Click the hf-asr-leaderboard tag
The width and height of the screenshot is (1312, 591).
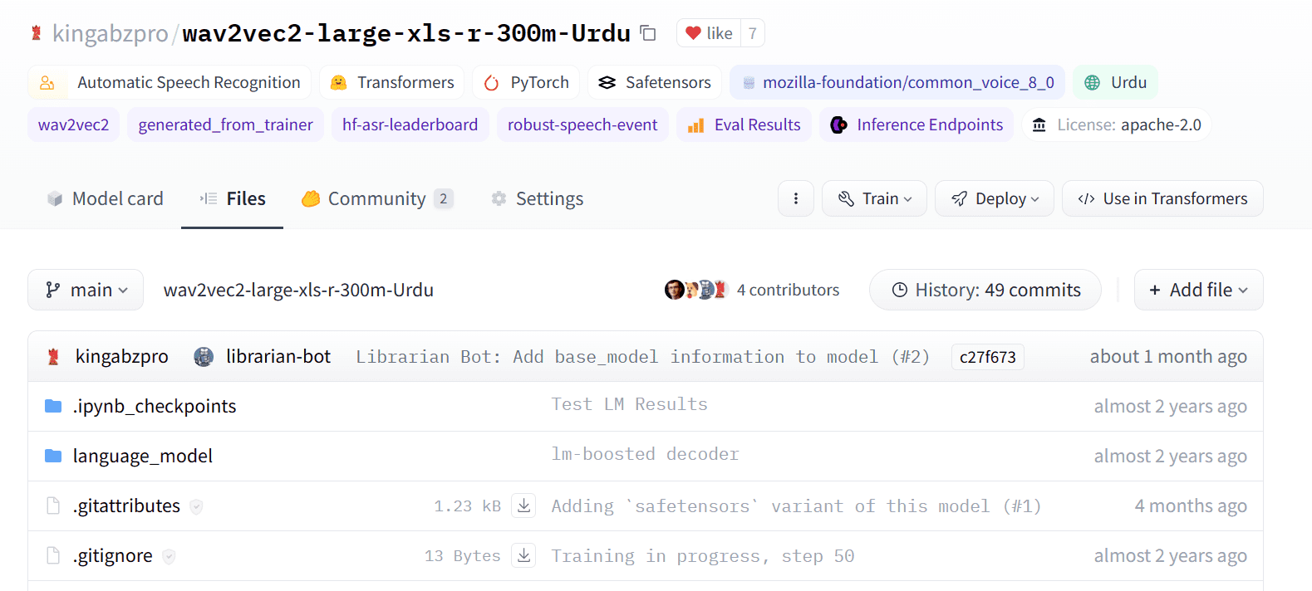[x=410, y=125]
